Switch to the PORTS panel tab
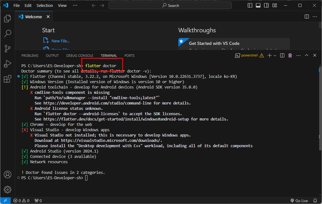 (129, 56)
